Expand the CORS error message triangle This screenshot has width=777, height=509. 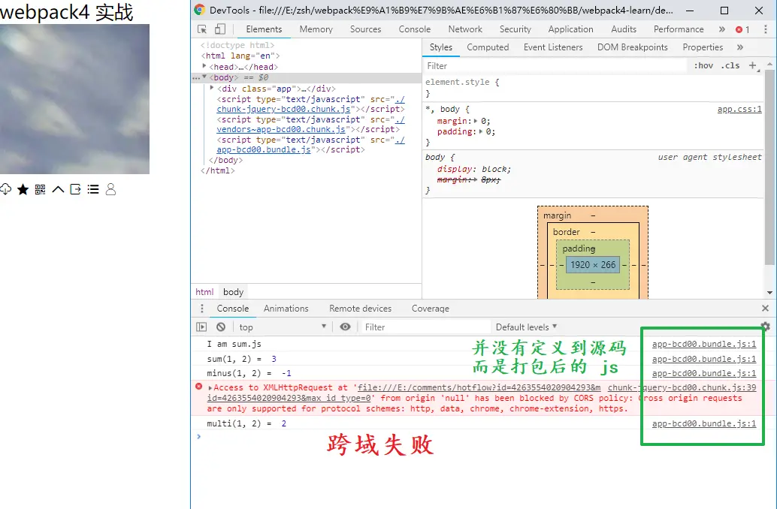point(210,387)
